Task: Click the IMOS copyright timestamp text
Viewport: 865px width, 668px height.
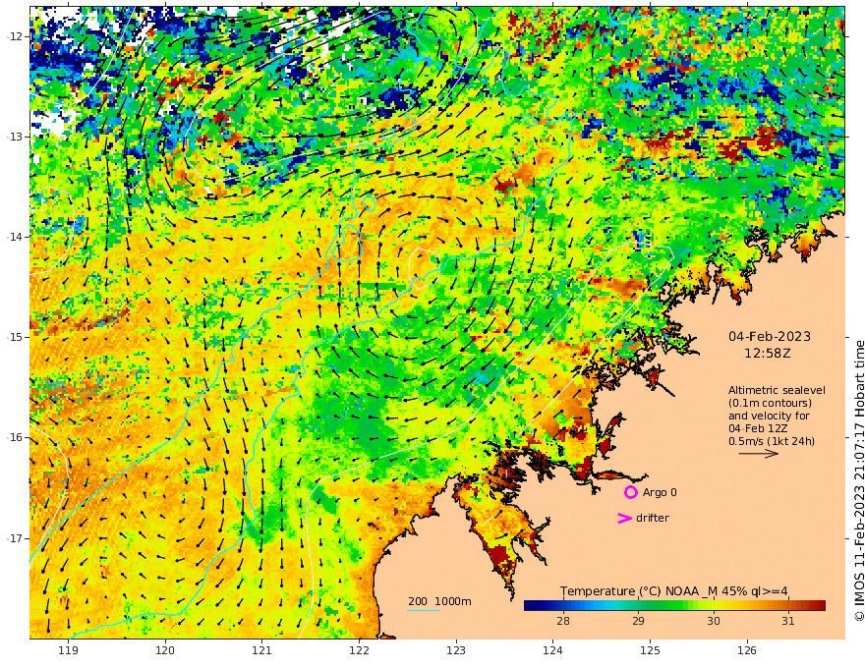Action: [858, 480]
